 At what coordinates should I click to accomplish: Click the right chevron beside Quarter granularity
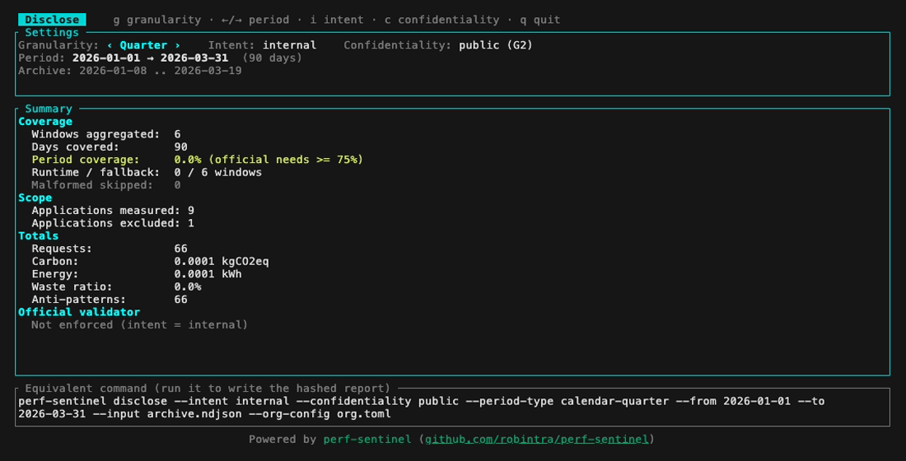177,45
